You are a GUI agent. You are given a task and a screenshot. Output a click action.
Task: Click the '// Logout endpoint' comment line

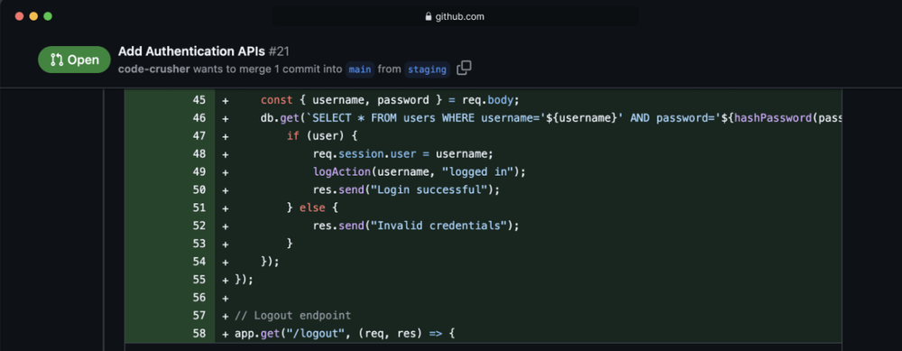[293, 315]
